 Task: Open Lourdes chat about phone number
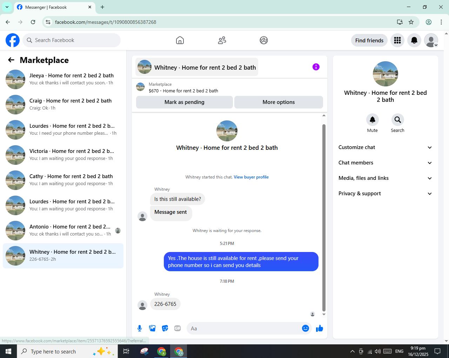click(x=63, y=130)
